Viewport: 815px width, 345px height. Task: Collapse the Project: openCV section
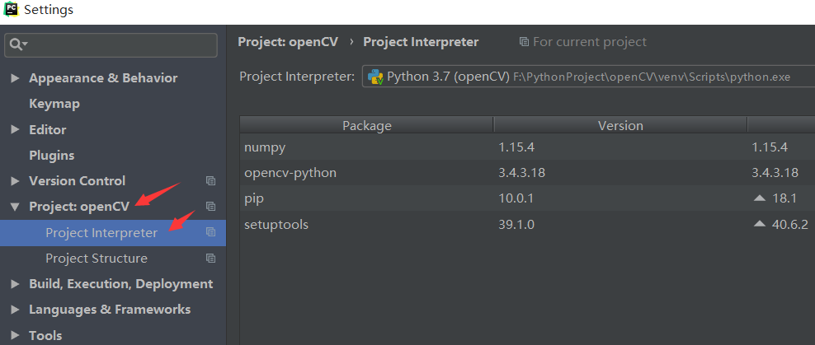(x=15, y=207)
